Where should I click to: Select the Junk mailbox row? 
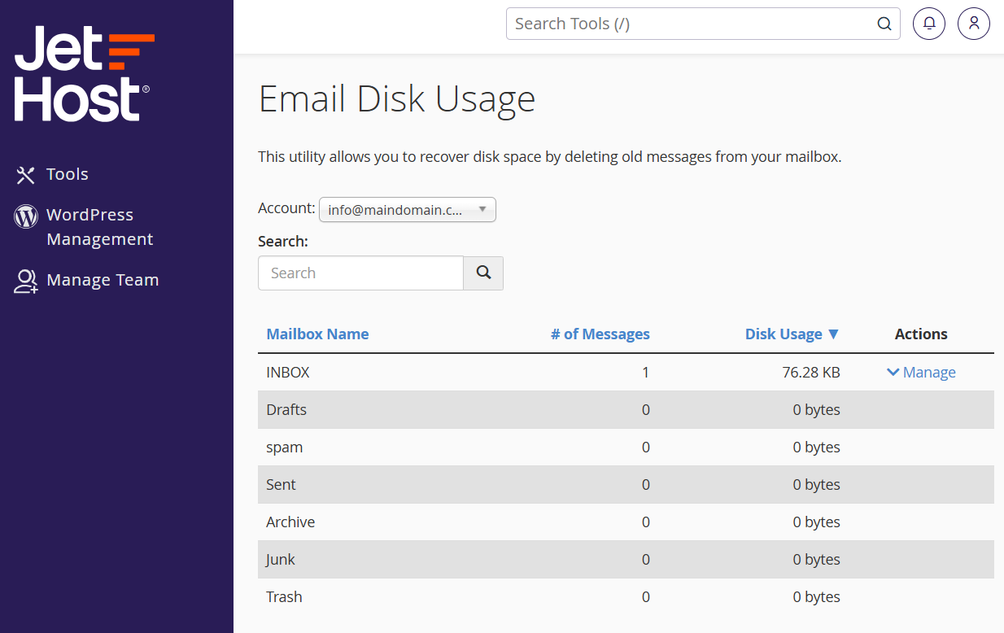click(626, 560)
